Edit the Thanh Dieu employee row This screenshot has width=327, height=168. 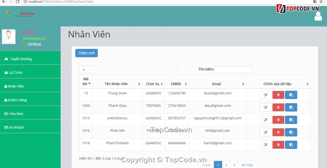tap(265, 107)
